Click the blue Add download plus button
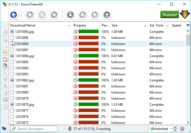Screen dimensions: 191x133 (x=14, y=15)
